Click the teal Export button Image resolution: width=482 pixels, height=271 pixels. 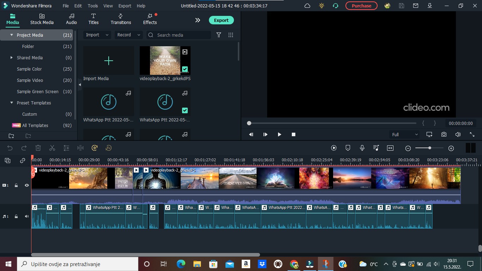(x=221, y=20)
